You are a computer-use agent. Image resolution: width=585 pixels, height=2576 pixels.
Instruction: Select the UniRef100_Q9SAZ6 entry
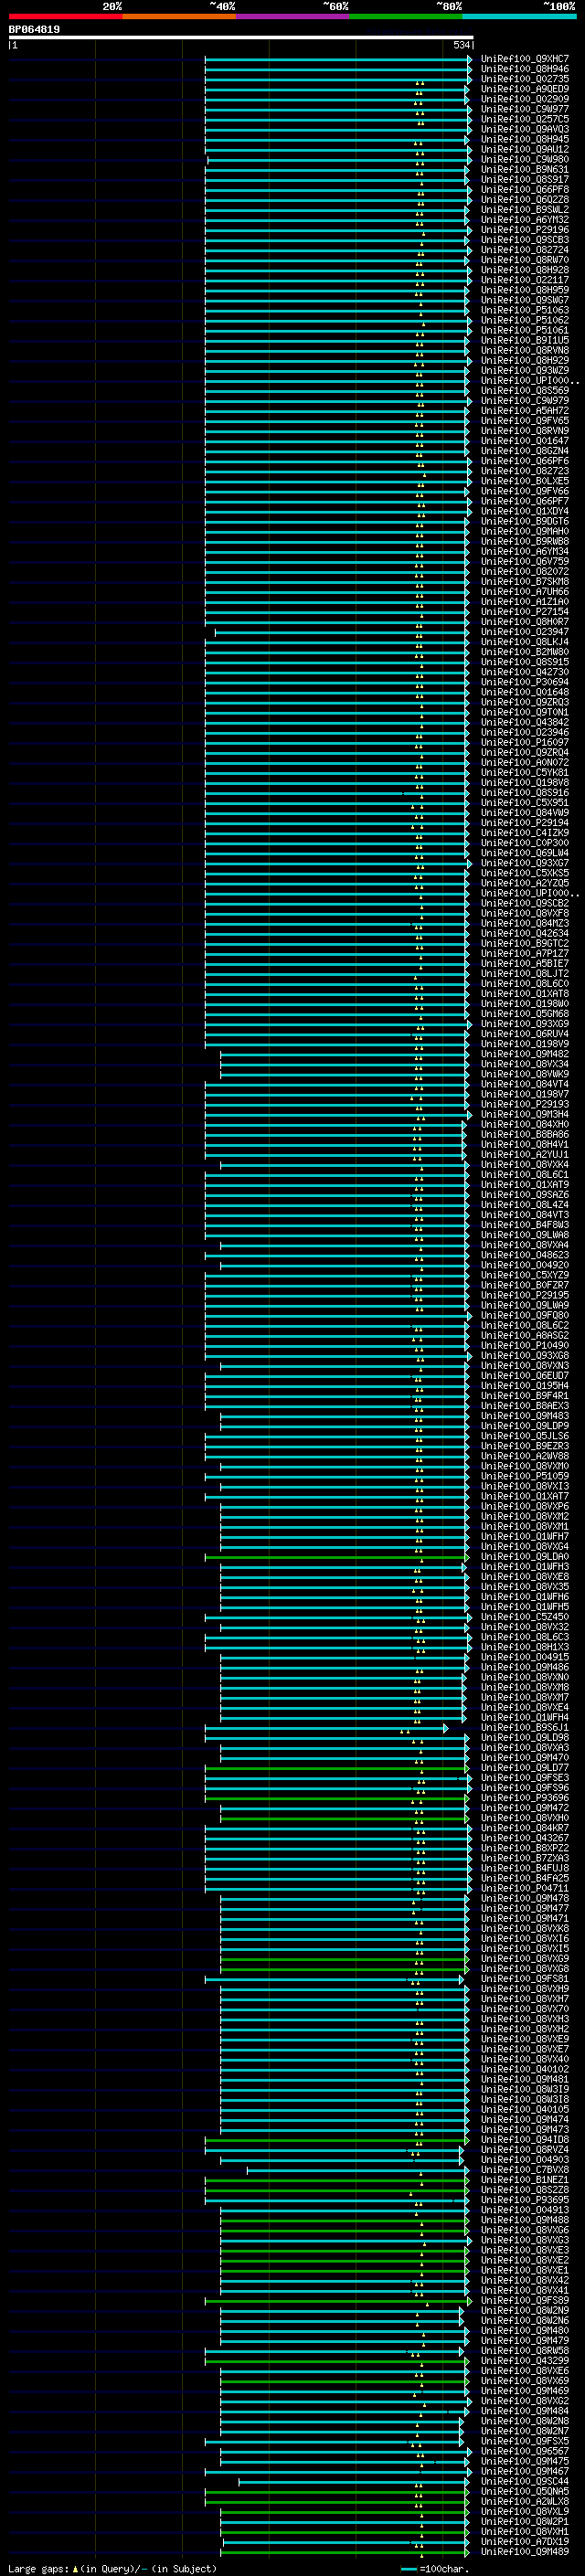[x=525, y=1195]
